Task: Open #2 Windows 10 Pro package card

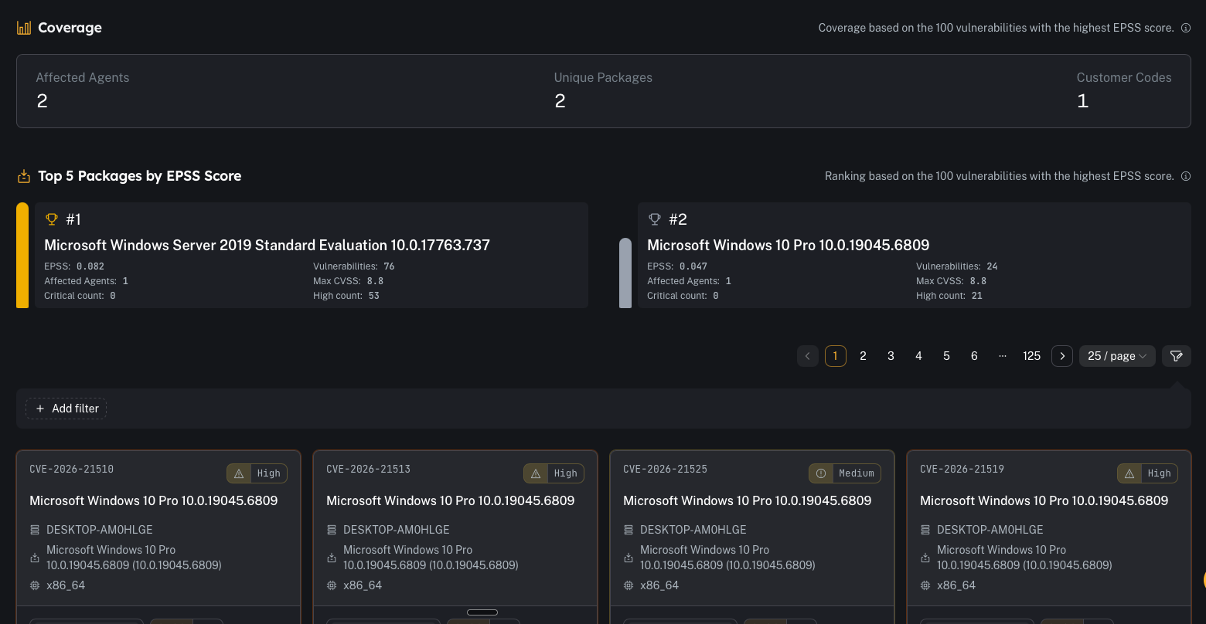Action: coord(914,256)
